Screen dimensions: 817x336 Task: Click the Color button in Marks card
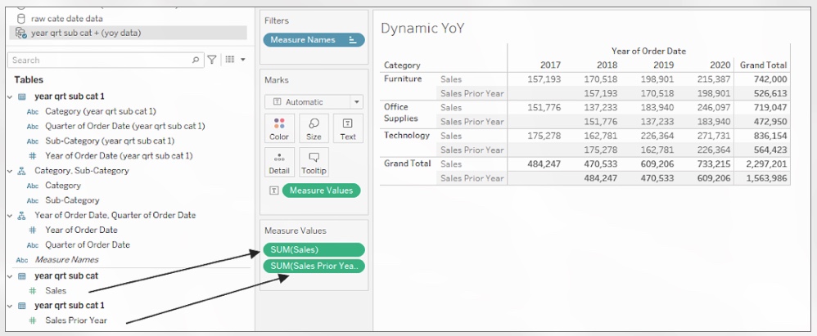point(279,128)
